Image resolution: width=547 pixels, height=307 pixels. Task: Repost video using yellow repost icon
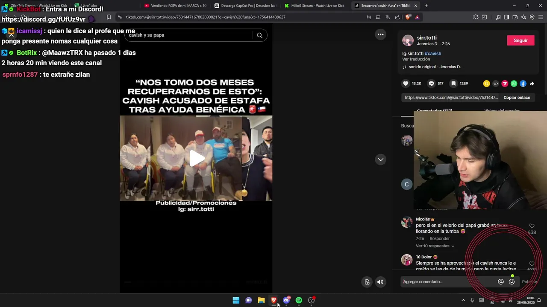tap(486, 84)
